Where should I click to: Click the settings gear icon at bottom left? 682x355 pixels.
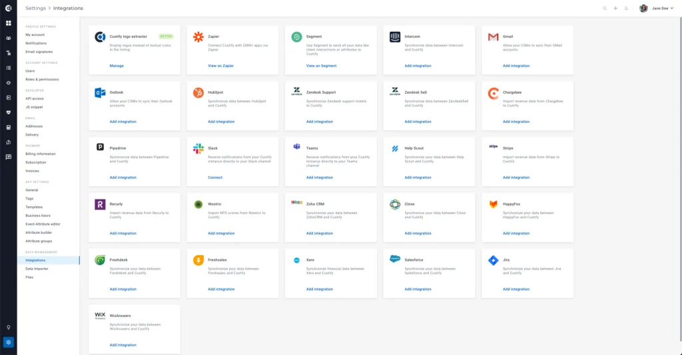(8, 342)
